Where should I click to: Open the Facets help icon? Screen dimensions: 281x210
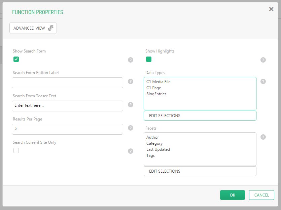(x=263, y=137)
